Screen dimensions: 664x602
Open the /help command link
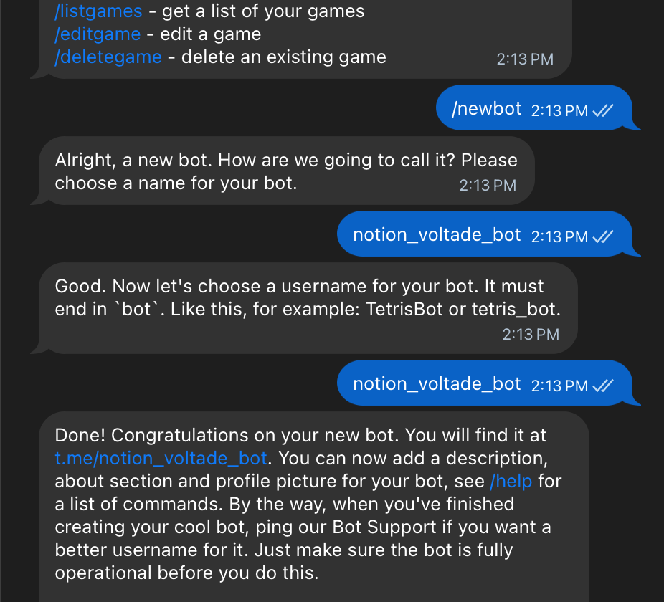point(511,481)
